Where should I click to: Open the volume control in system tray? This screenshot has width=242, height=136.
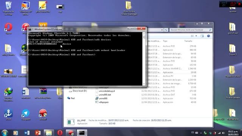(223, 133)
